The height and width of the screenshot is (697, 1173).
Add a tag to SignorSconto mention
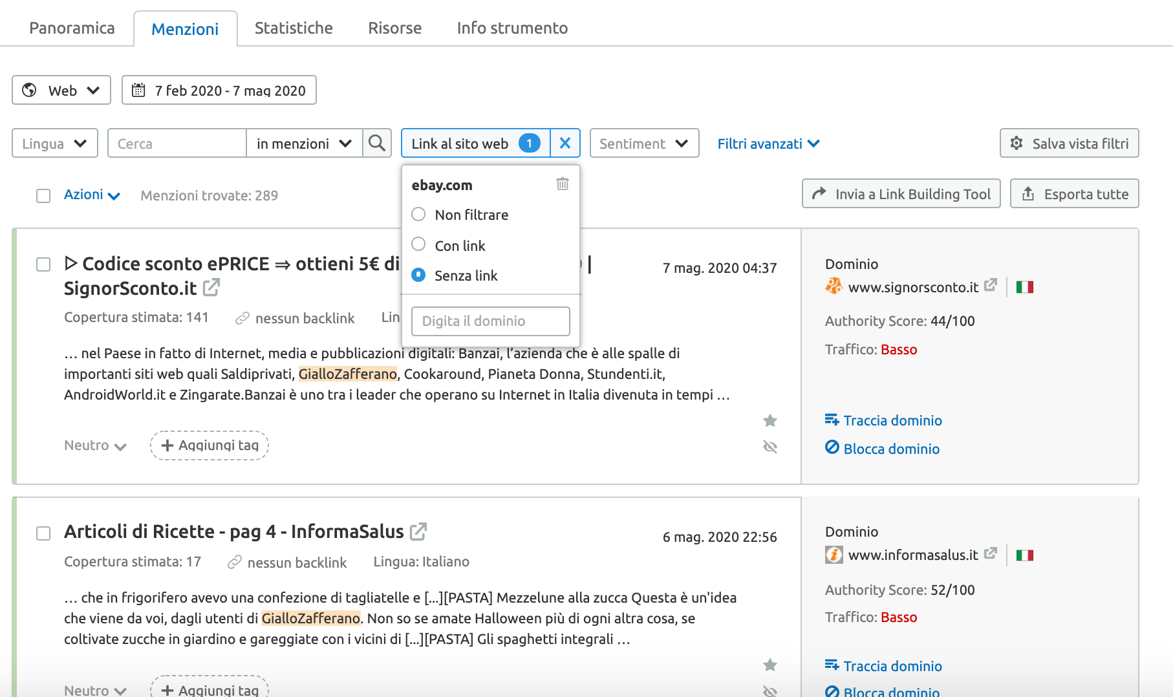point(210,445)
